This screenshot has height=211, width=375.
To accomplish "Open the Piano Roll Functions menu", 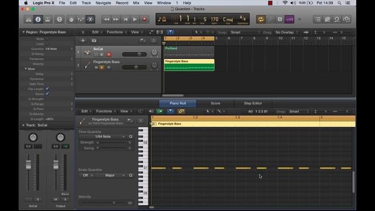I will tap(105, 111).
